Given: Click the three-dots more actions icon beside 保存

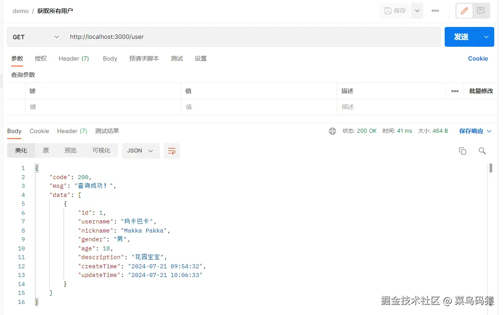Looking at the screenshot, I should (x=435, y=11).
